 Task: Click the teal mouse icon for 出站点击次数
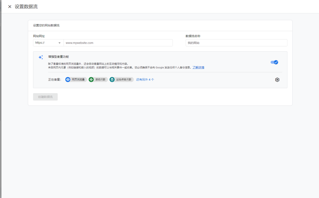112,79
